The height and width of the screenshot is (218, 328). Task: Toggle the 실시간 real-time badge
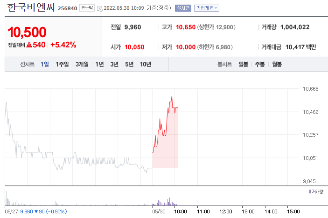(183, 8)
